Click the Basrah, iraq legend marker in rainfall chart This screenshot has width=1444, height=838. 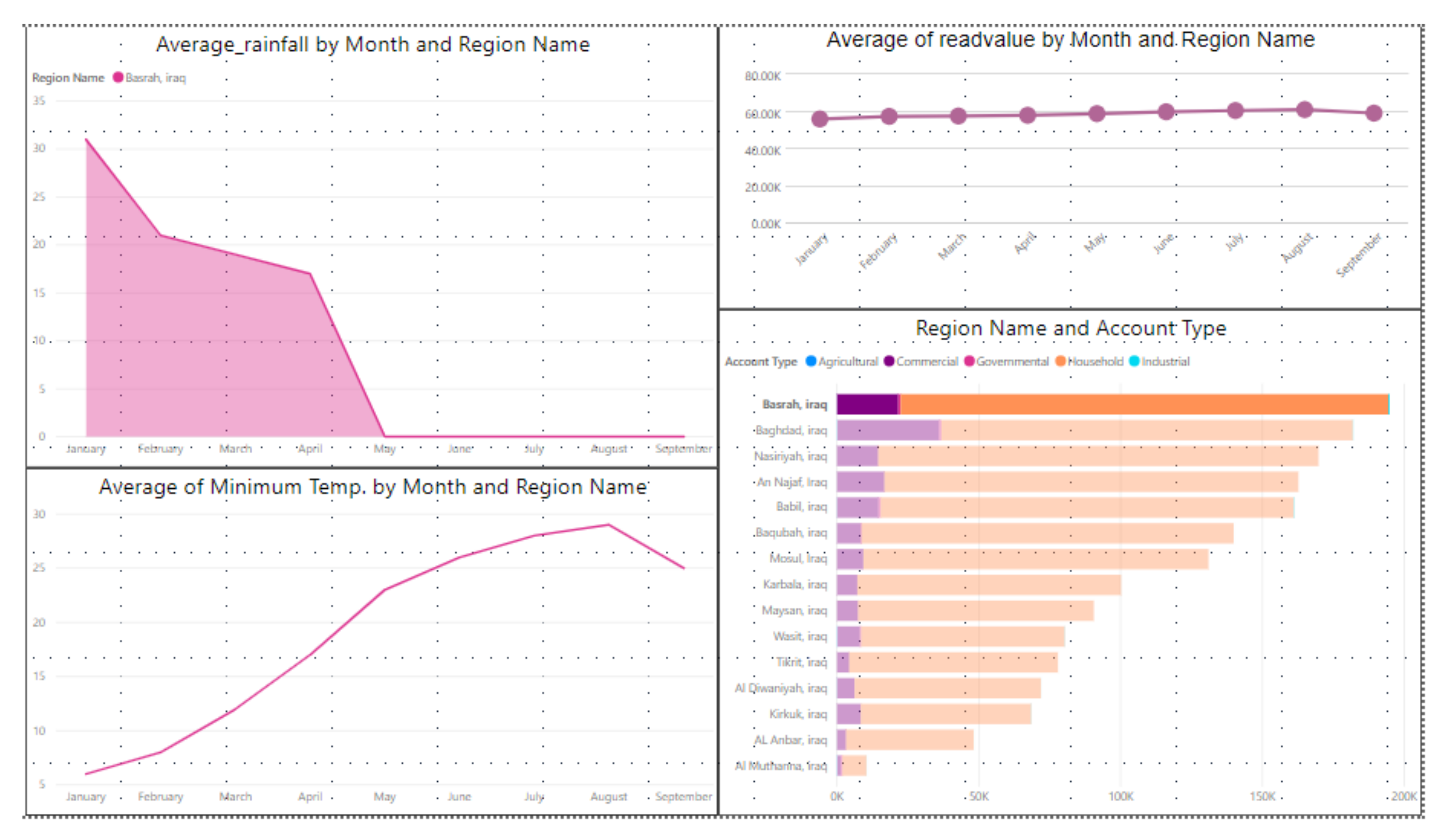[x=118, y=77]
